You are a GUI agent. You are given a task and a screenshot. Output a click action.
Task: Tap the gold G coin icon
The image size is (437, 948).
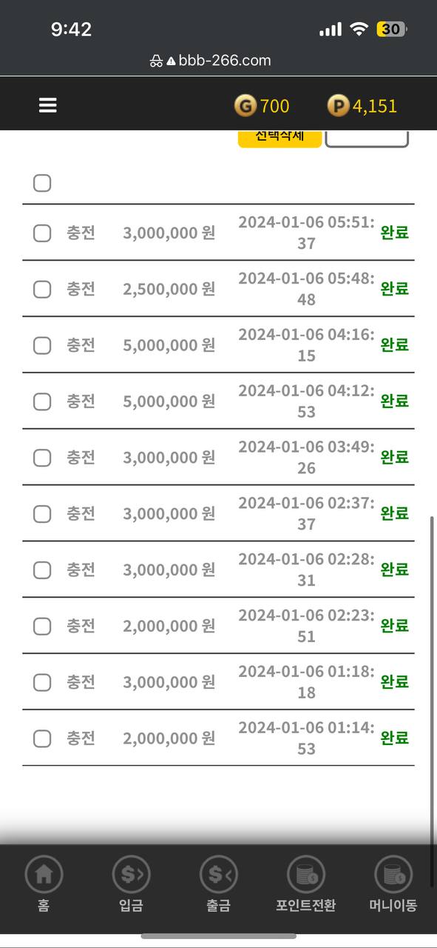click(245, 106)
